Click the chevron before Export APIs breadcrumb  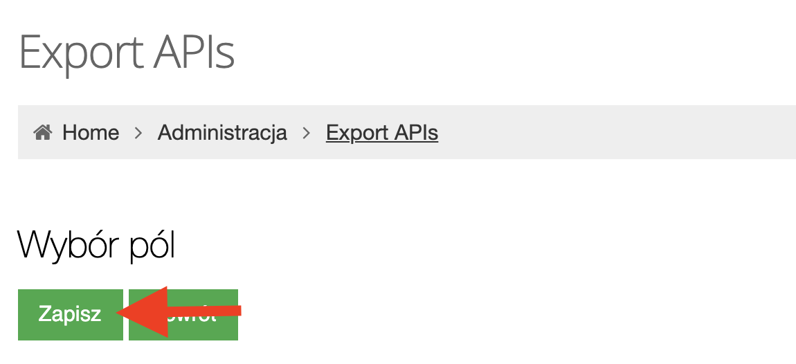point(307,132)
